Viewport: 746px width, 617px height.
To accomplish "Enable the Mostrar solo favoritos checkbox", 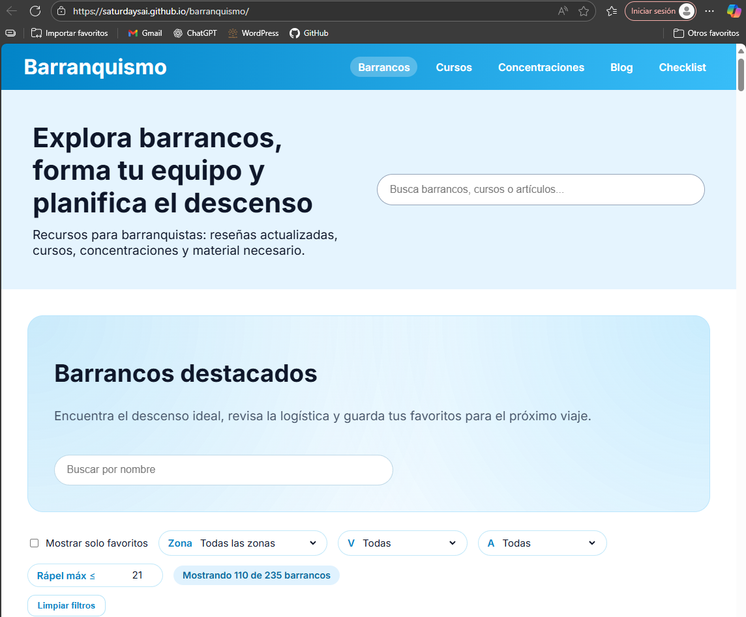I will coord(35,543).
